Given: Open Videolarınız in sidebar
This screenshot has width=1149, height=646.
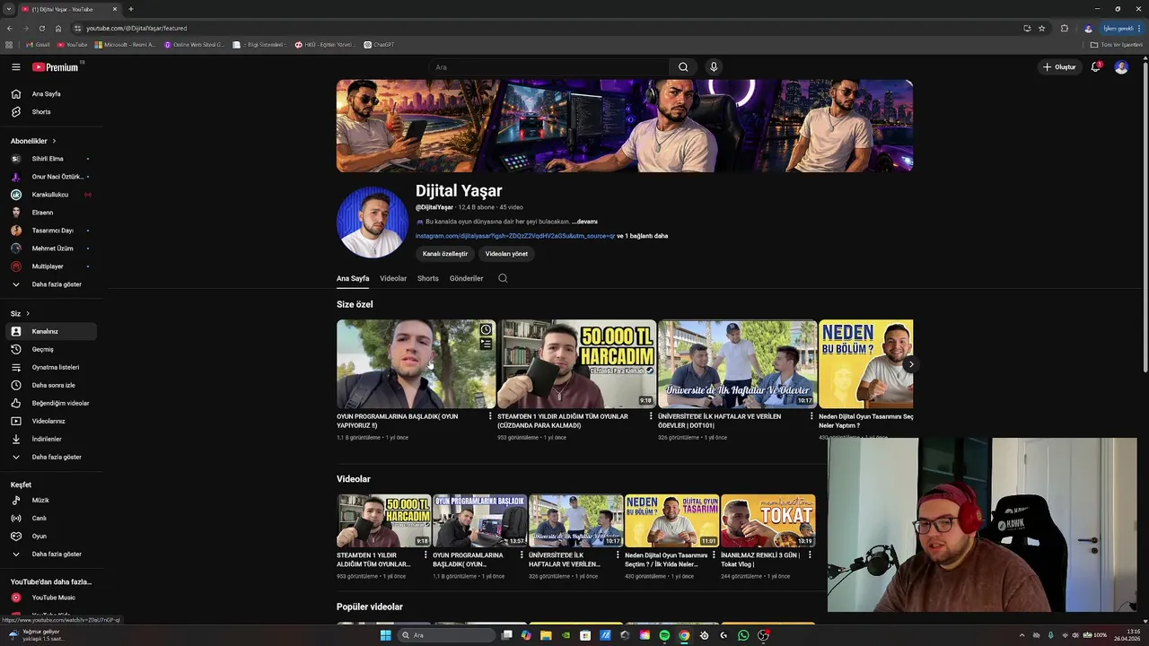Looking at the screenshot, I should 51,421.
